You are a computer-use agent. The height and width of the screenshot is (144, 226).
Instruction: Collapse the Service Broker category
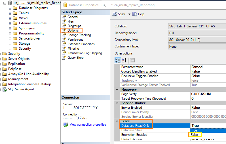pos(117,103)
